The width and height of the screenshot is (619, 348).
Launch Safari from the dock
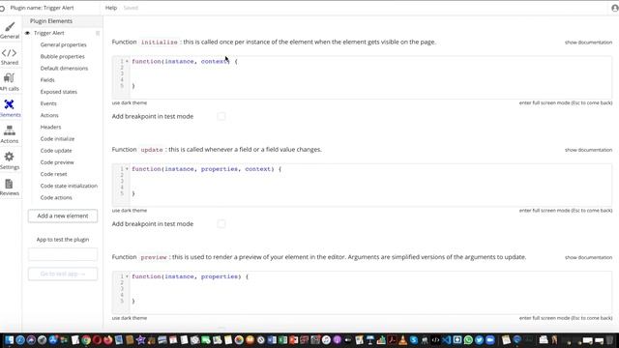tap(20, 340)
